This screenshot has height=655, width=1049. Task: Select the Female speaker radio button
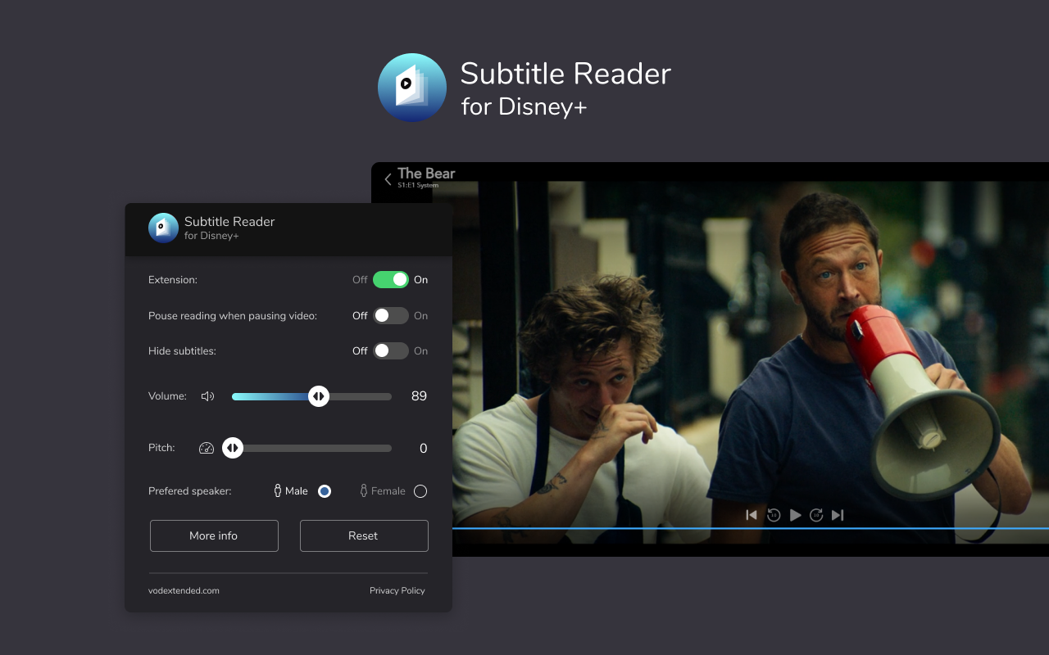[x=420, y=491]
